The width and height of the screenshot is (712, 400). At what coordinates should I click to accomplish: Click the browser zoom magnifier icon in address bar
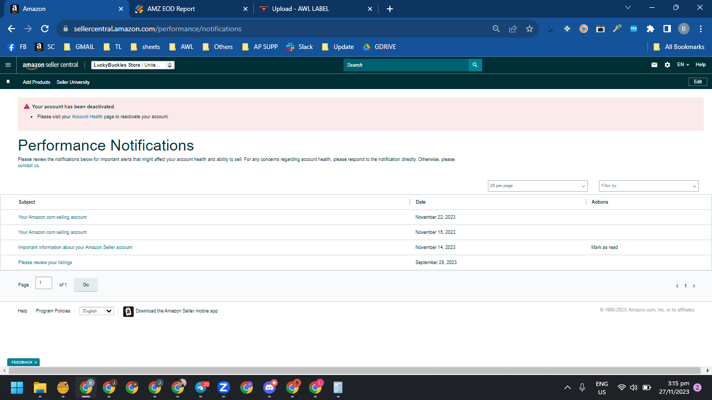pyautogui.click(x=496, y=29)
